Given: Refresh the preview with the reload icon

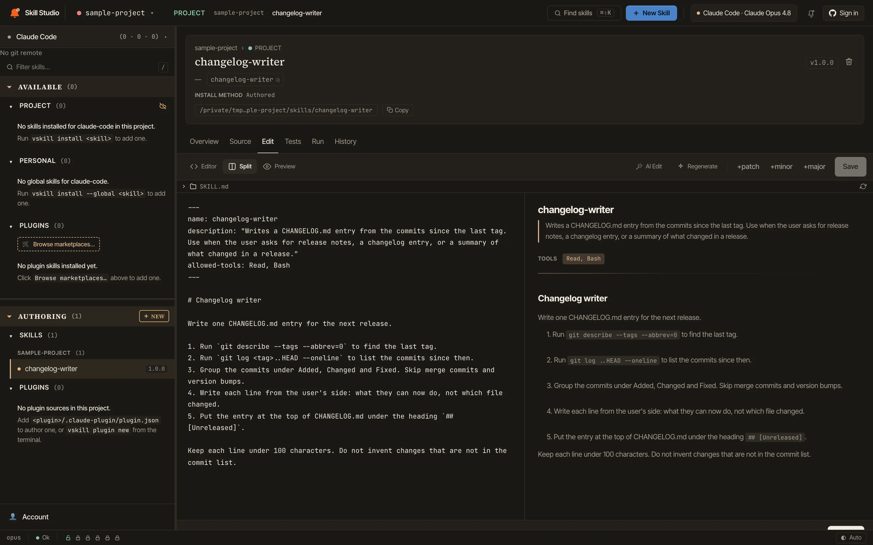Looking at the screenshot, I should click(863, 186).
